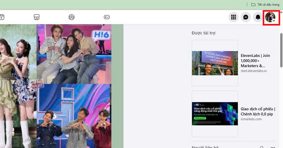Open the Notifications bell
Screen dimensions: 283x148
click(x=258, y=17)
